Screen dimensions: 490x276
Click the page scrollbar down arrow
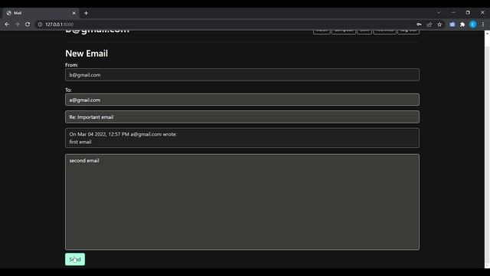coord(487,266)
